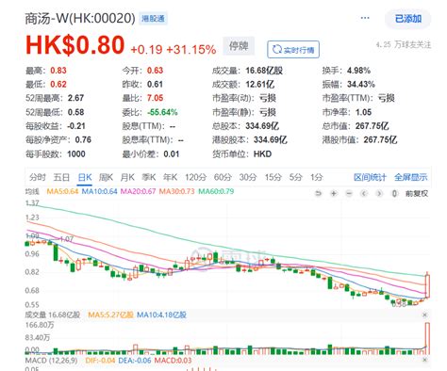Screen dimensions: 447x371
Task: Click the 货币单位 value HKD
Action: (x=262, y=154)
